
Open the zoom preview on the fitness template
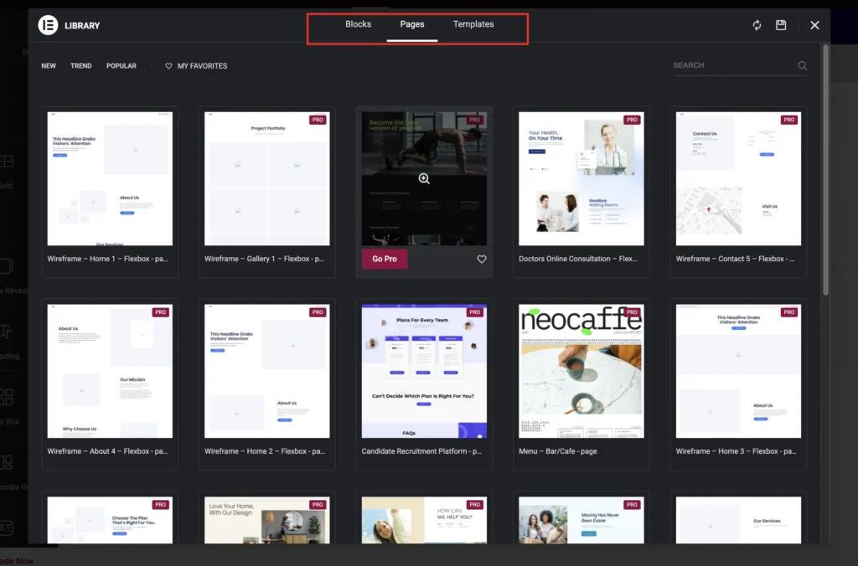point(424,178)
